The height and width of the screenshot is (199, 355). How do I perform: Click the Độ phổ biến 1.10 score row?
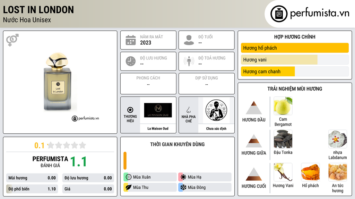coord(32,189)
